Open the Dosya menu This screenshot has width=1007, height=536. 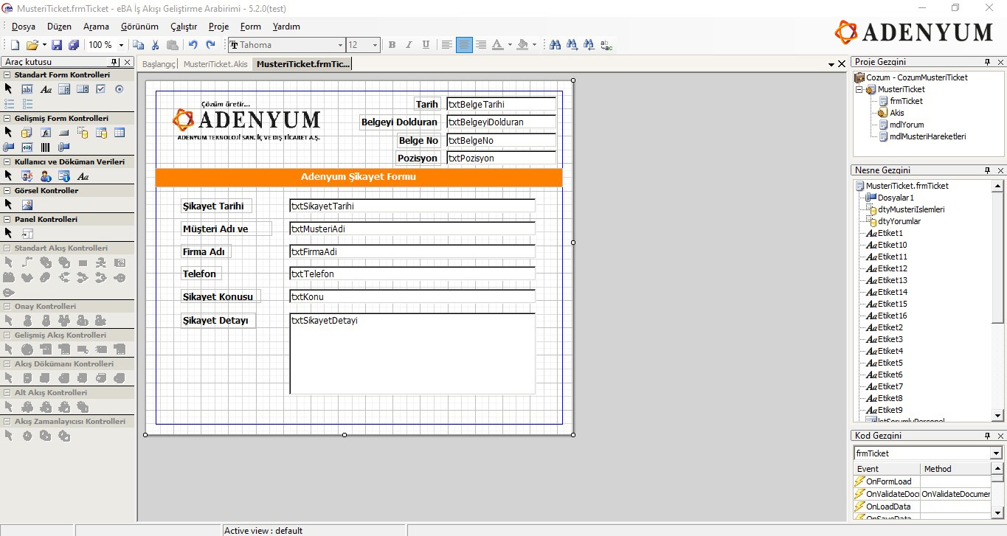[x=24, y=27]
